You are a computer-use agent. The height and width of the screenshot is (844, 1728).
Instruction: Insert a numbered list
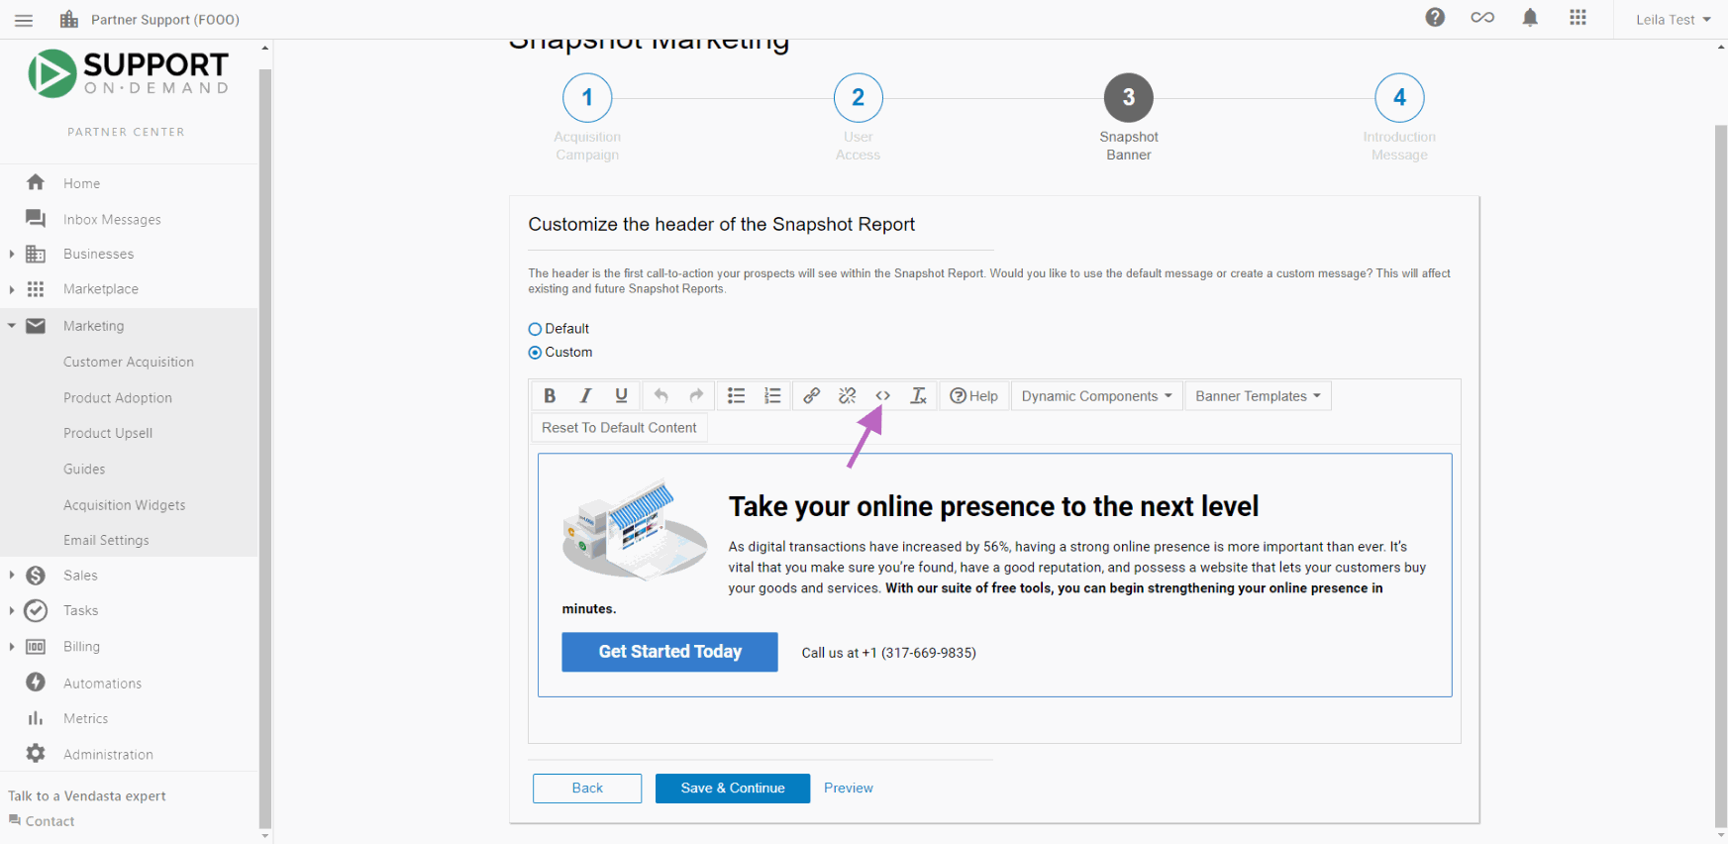tap(772, 395)
